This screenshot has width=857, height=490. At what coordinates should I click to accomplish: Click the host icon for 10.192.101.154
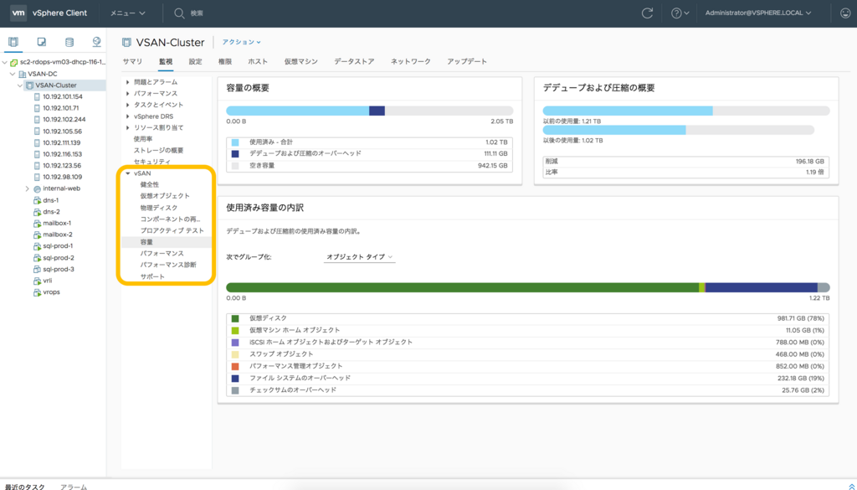click(37, 97)
